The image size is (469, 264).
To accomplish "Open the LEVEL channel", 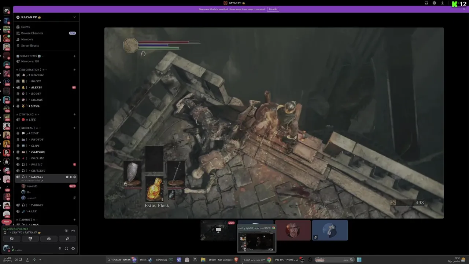I will pos(46,106).
